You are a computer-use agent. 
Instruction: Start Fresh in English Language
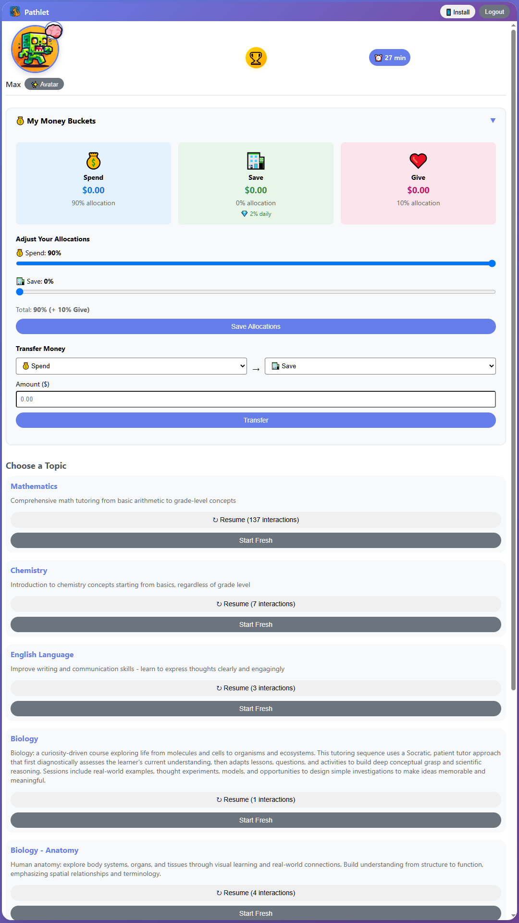click(x=256, y=709)
